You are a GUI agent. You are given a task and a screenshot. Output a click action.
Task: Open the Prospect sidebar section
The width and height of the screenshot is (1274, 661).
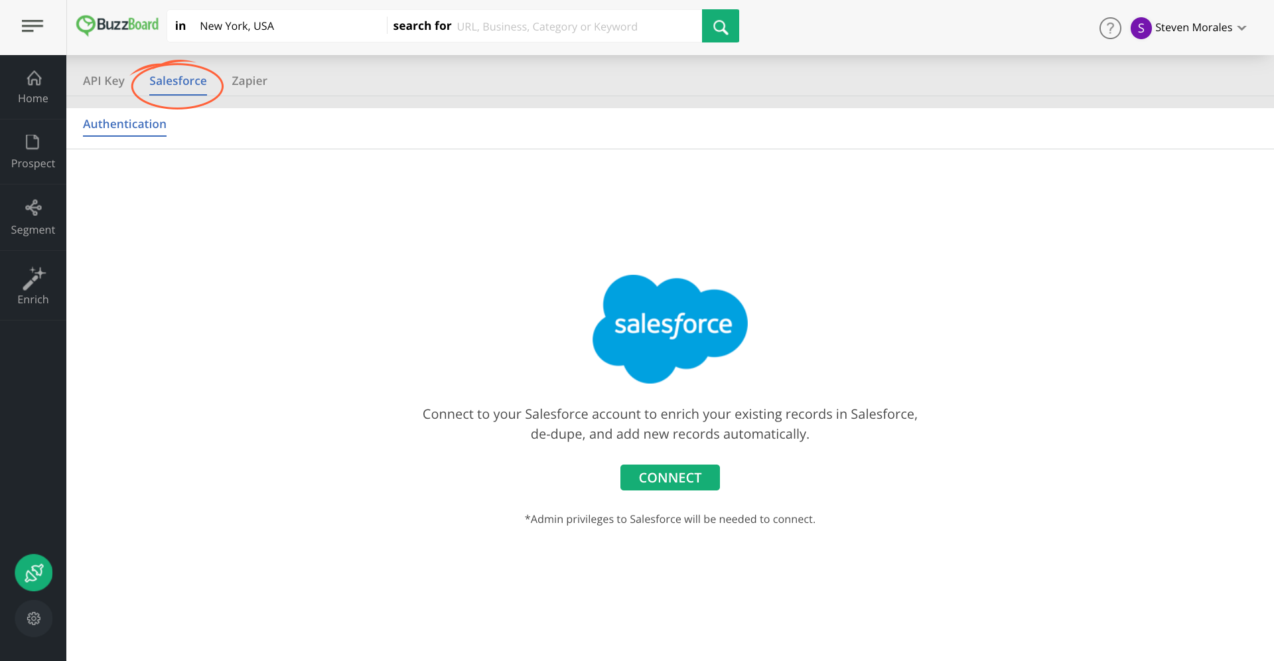click(33, 152)
